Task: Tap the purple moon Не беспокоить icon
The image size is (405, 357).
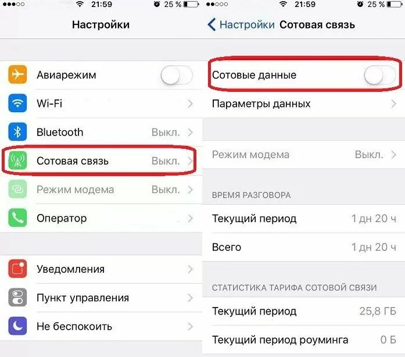Action: tap(17, 326)
